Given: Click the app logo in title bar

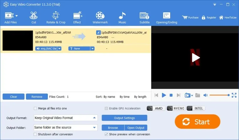Looking at the screenshot, I should (x=6, y=4).
